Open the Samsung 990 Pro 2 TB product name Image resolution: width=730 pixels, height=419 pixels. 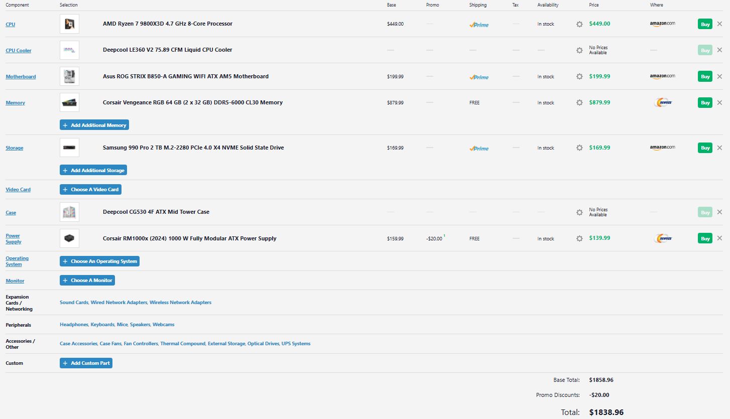193,148
